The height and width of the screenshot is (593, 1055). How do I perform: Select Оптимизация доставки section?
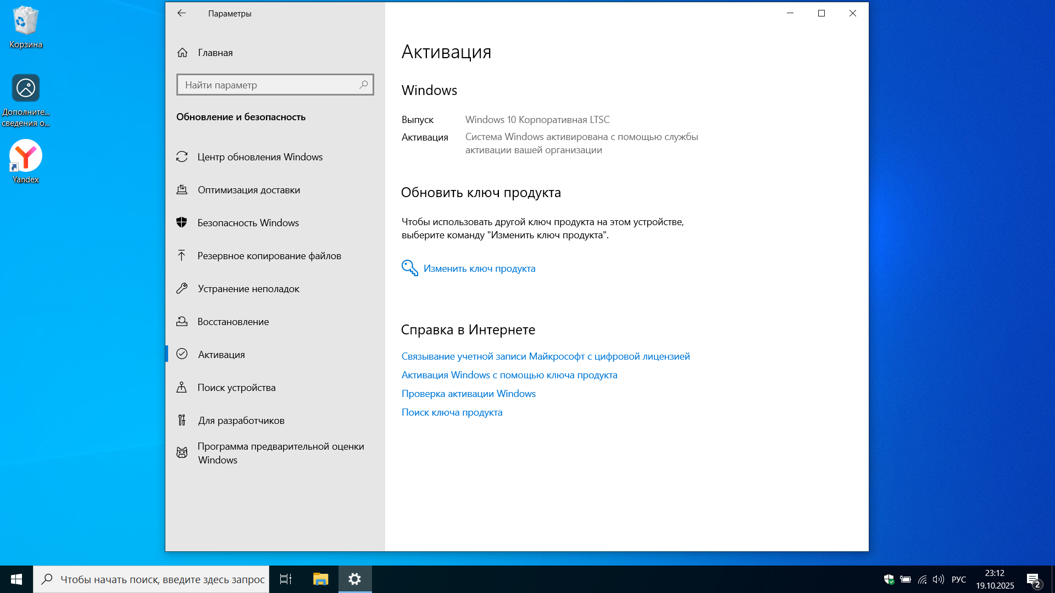(248, 190)
